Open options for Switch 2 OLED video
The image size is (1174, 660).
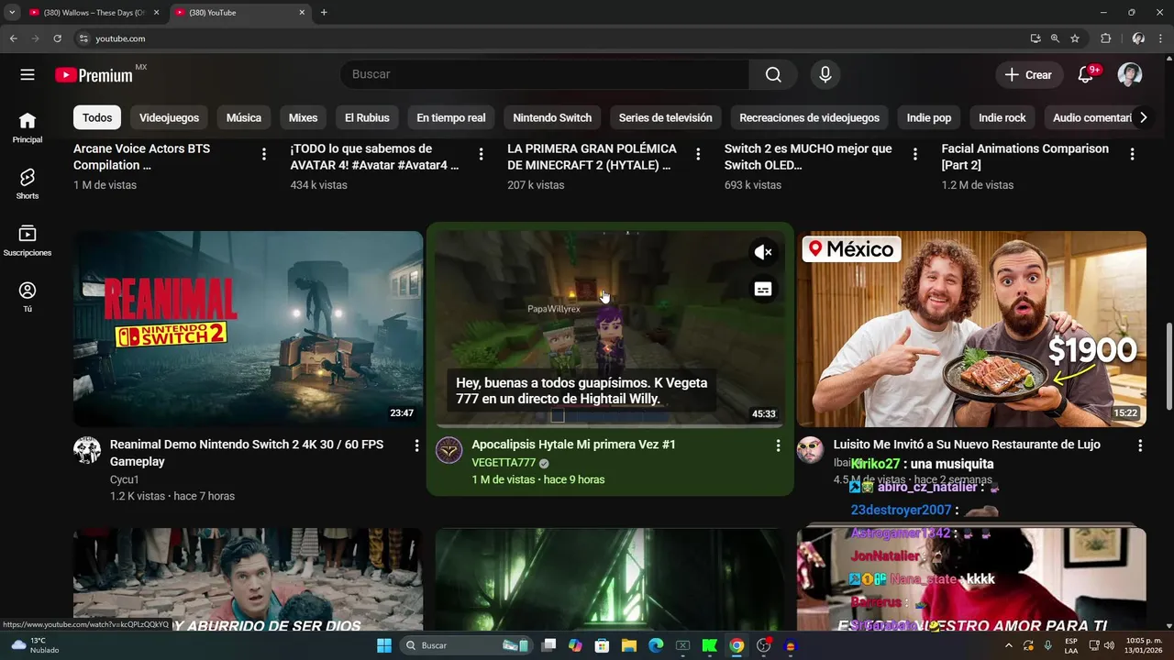point(915,154)
